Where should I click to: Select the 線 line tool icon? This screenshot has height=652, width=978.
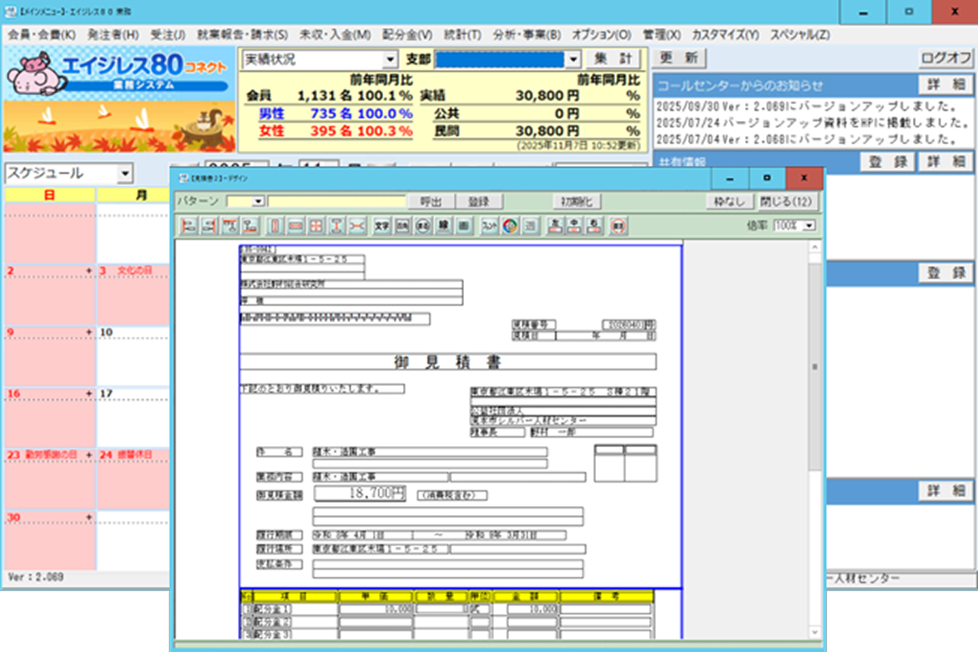click(444, 226)
